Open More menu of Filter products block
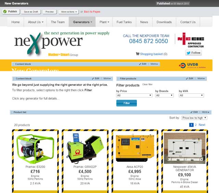This screenshot has height=193, width=219. pyautogui.click(x=201, y=78)
